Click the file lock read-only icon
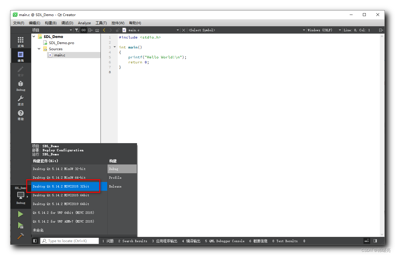 click(x=117, y=30)
